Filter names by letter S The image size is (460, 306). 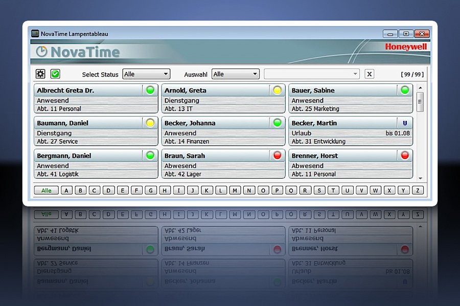pyautogui.click(x=319, y=190)
